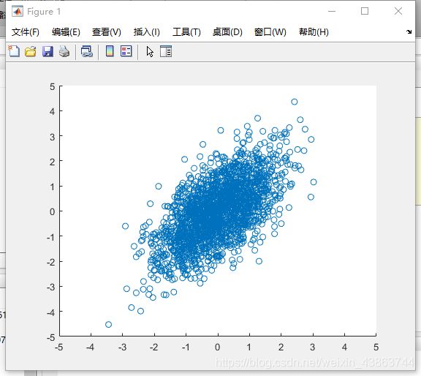
Task: Minimize the Figure 1 window
Action: click(332, 11)
